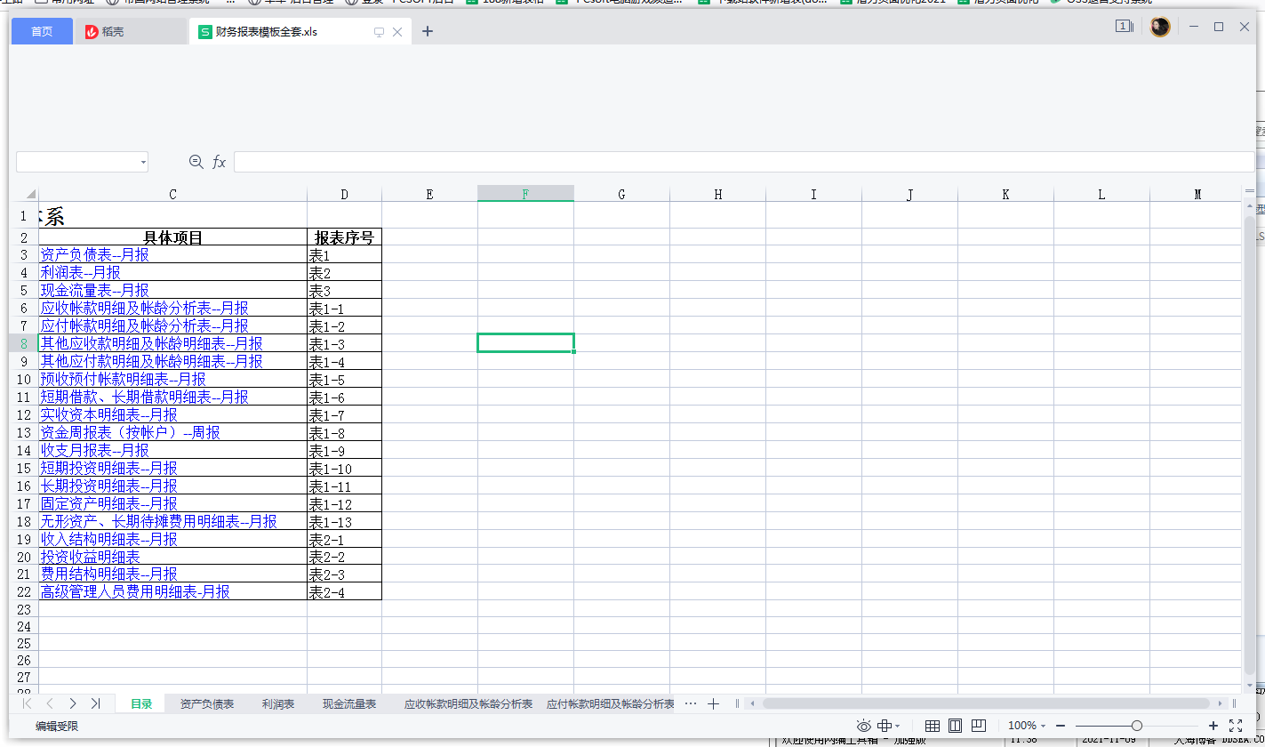This screenshot has width=1265, height=747.
Task: Show more sheet tabs via ellipsis
Action: (x=691, y=703)
